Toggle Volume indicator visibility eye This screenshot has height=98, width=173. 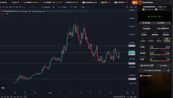point(7,14)
